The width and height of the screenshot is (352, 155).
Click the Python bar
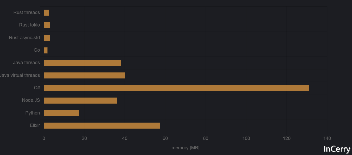point(61,113)
